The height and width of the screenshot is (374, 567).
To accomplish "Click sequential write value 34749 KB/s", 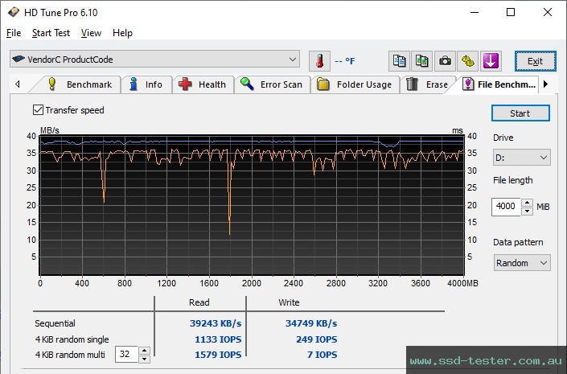I will (311, 323).
